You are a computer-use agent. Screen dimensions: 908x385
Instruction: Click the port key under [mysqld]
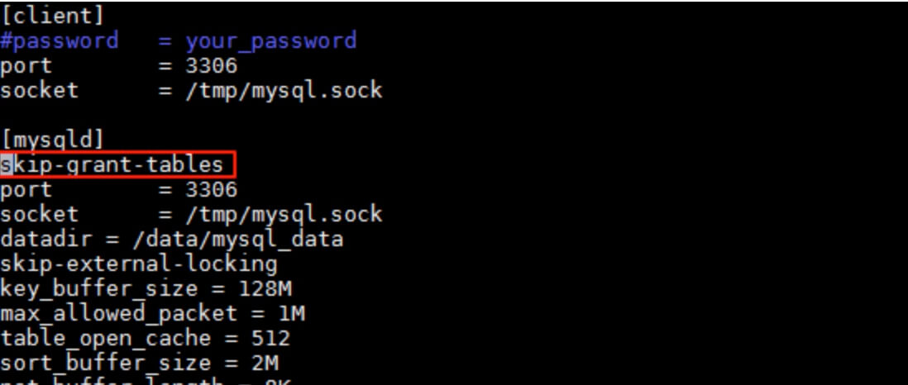click(26, 189)
